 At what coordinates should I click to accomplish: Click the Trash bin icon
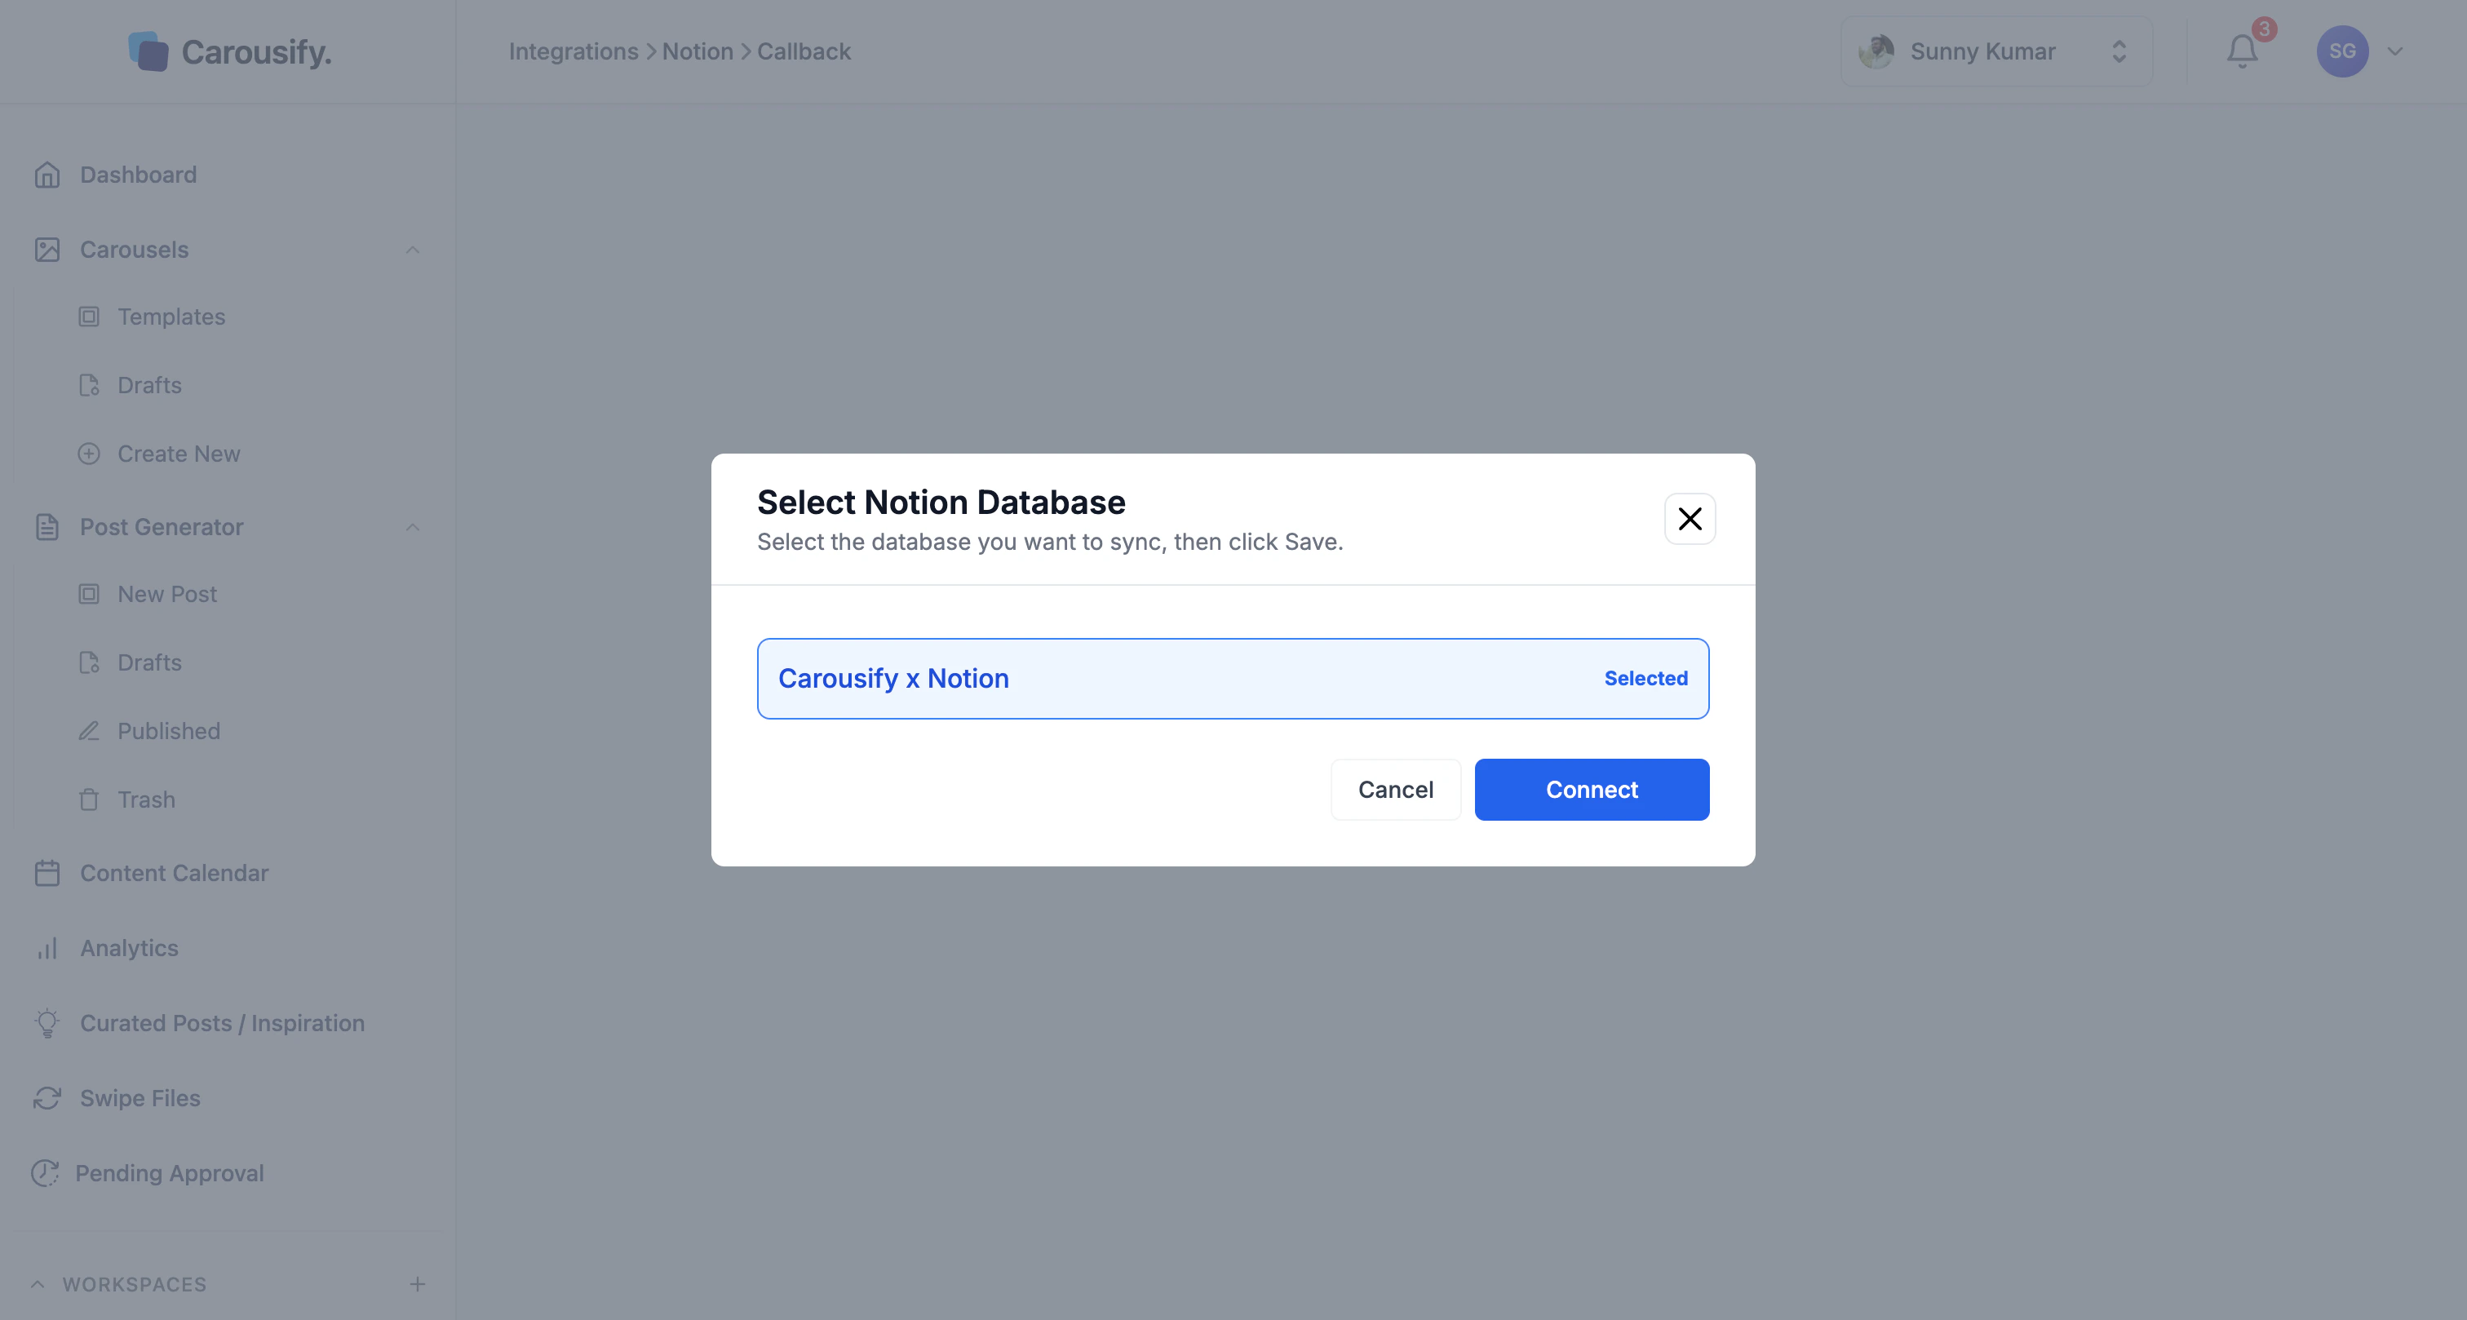point(89,800)
